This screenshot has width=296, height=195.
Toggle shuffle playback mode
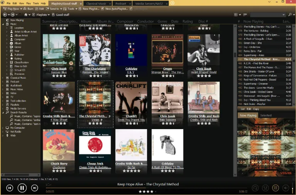tap(266, 188)
